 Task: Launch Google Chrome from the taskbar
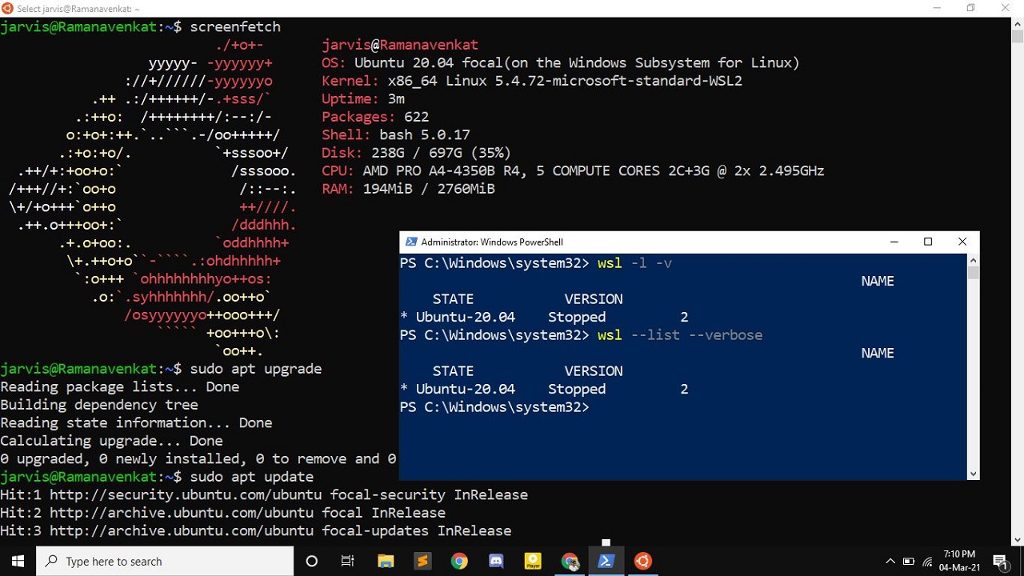(459, 561)
